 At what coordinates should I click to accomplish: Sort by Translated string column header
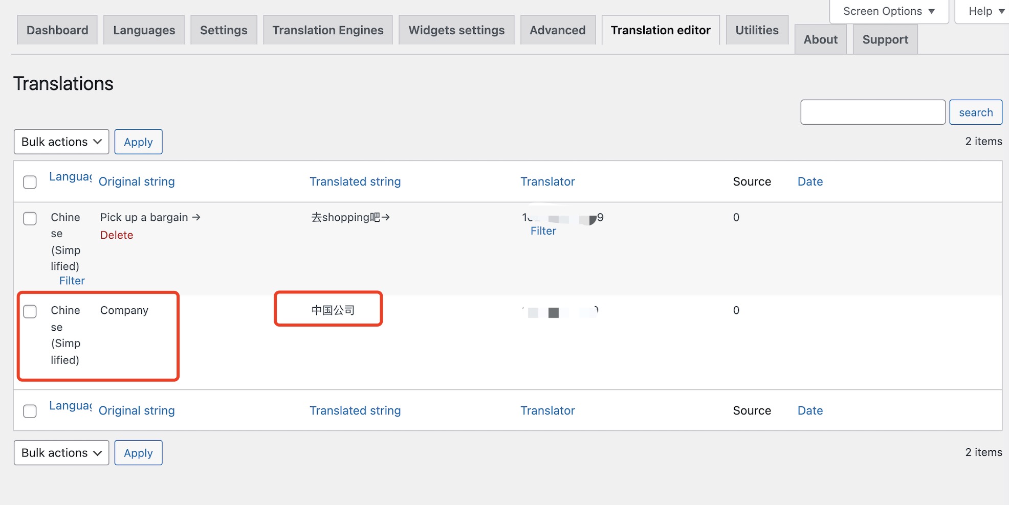[x=355, y=182]
